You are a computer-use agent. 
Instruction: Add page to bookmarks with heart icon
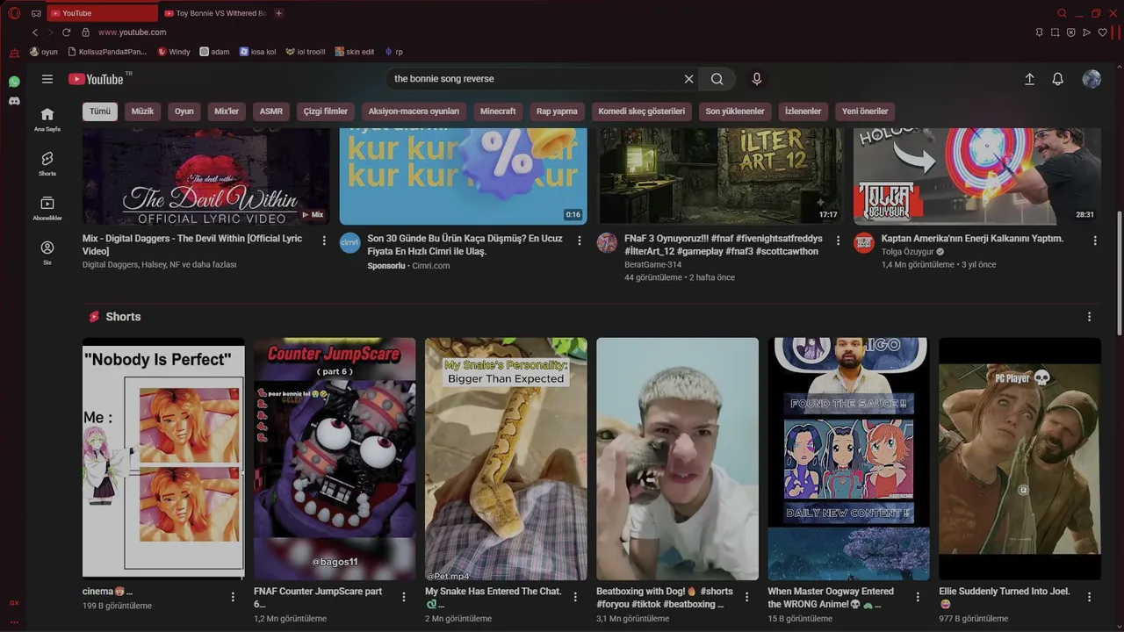[1103, 32]
